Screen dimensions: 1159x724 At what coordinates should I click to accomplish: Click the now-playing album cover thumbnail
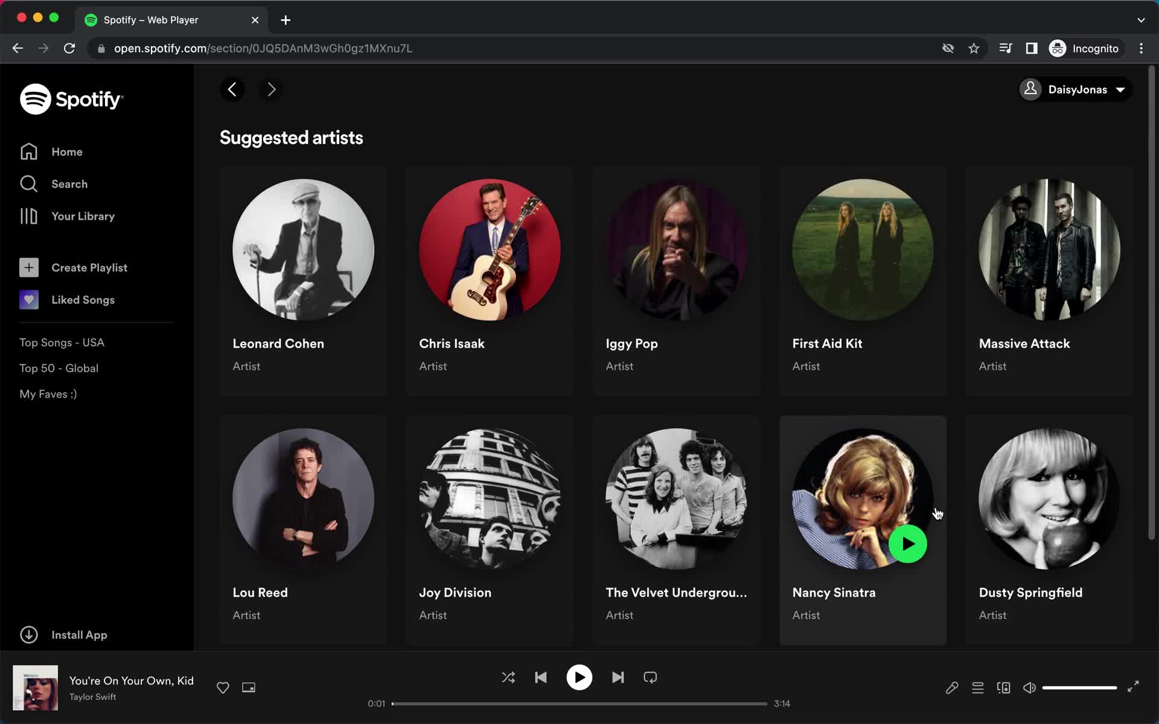pyautogui.click(x=36, y=687)
